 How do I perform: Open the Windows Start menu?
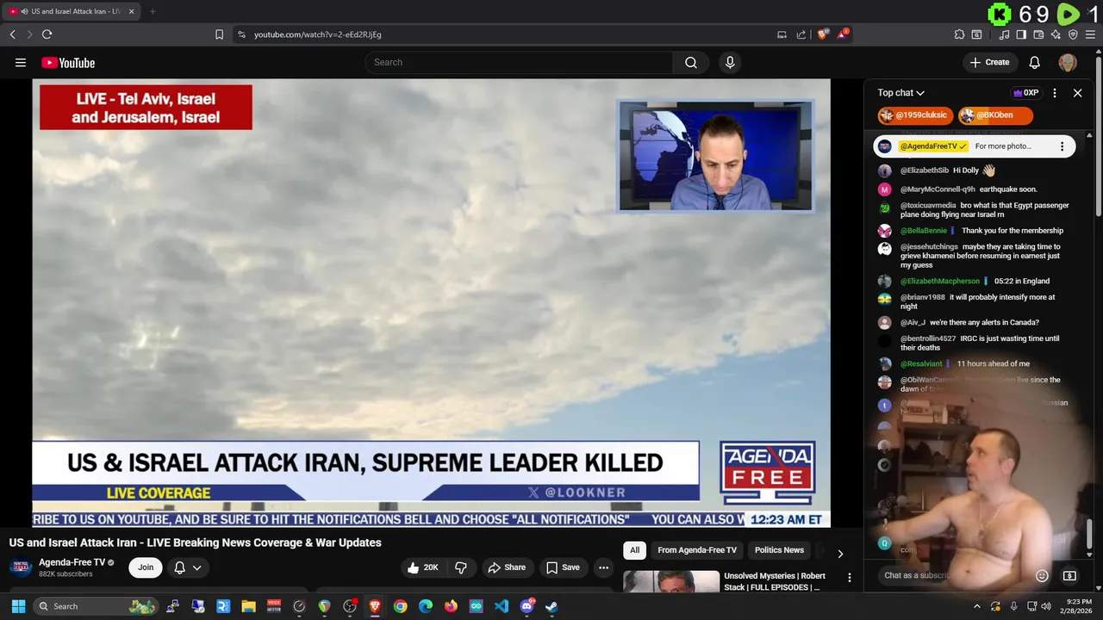18,606
